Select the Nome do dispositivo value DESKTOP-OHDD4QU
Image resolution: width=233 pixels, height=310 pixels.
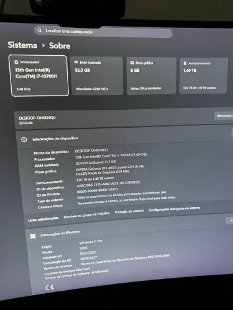coord(91,151)
